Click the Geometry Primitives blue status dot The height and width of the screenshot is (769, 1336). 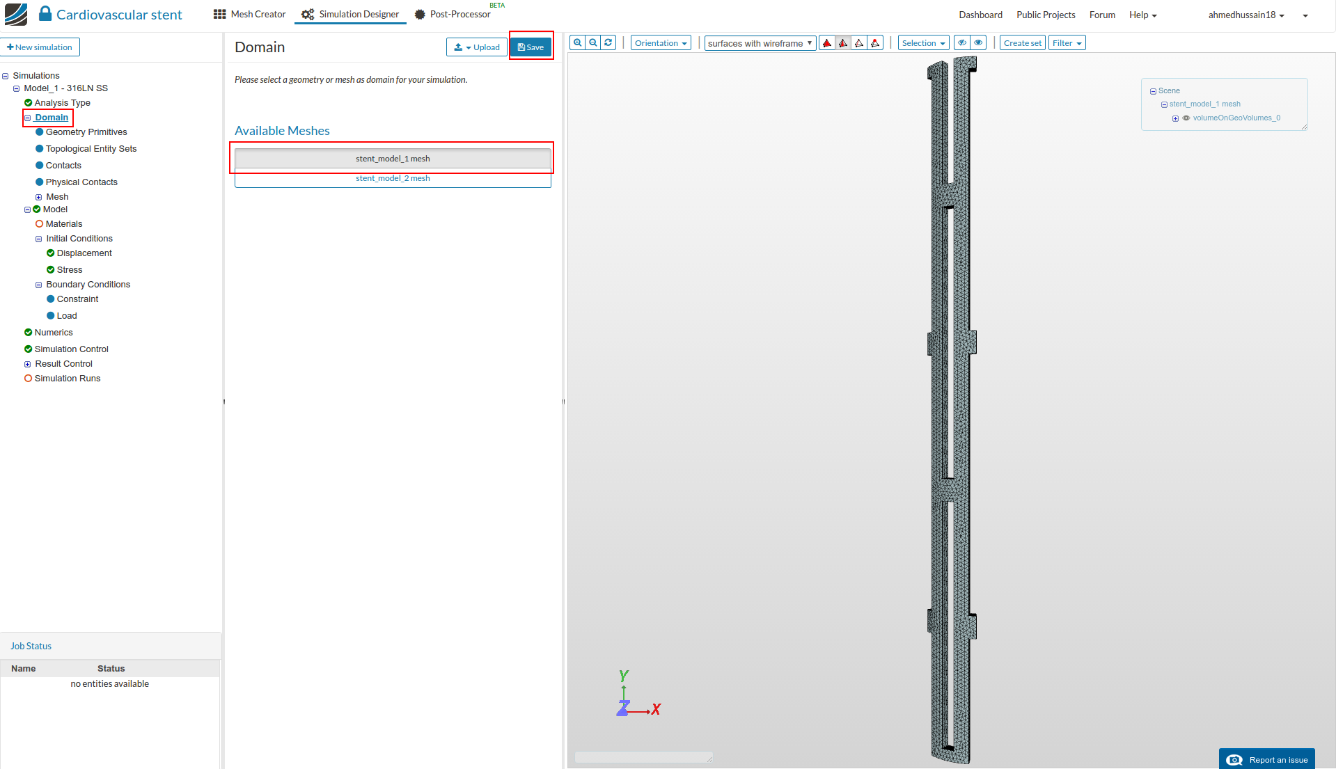coord(40,132)
